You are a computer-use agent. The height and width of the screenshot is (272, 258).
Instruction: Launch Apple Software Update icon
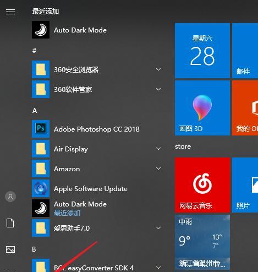click(41, 188)
